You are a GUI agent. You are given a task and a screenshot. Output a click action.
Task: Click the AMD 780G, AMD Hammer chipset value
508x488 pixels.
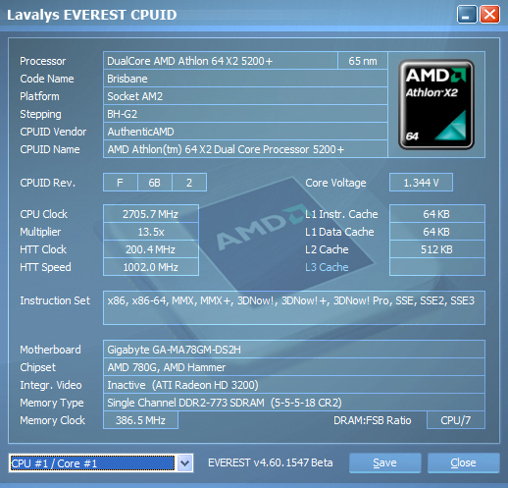[294, 367]
